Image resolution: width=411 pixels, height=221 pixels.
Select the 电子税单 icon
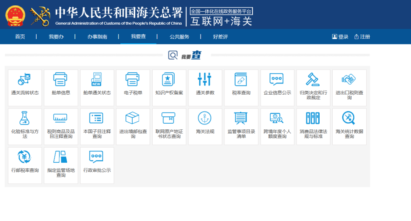133,80
